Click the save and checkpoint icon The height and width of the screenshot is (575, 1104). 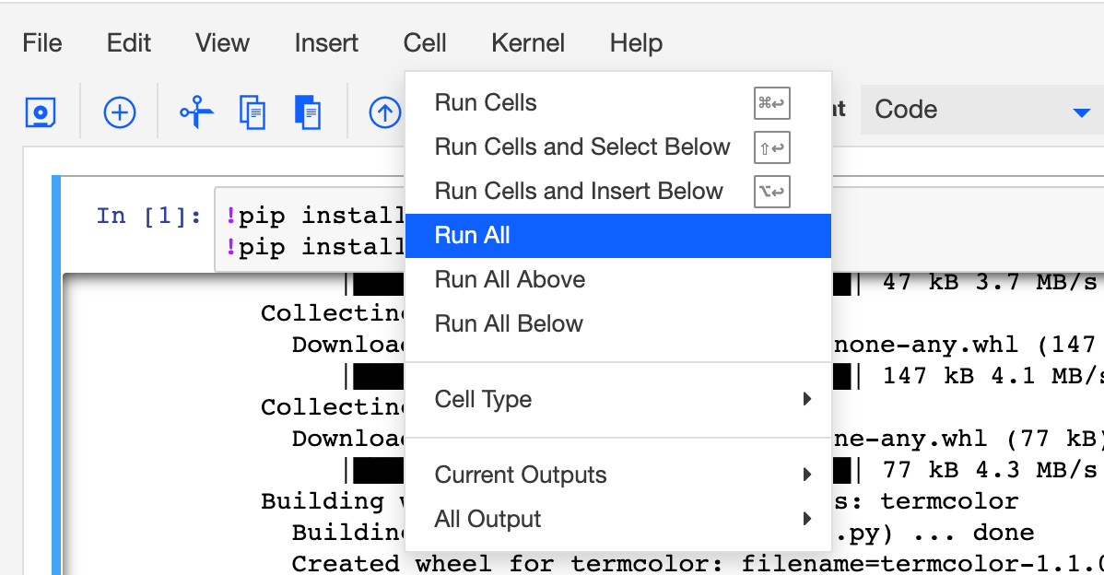[x=41, y=112]
